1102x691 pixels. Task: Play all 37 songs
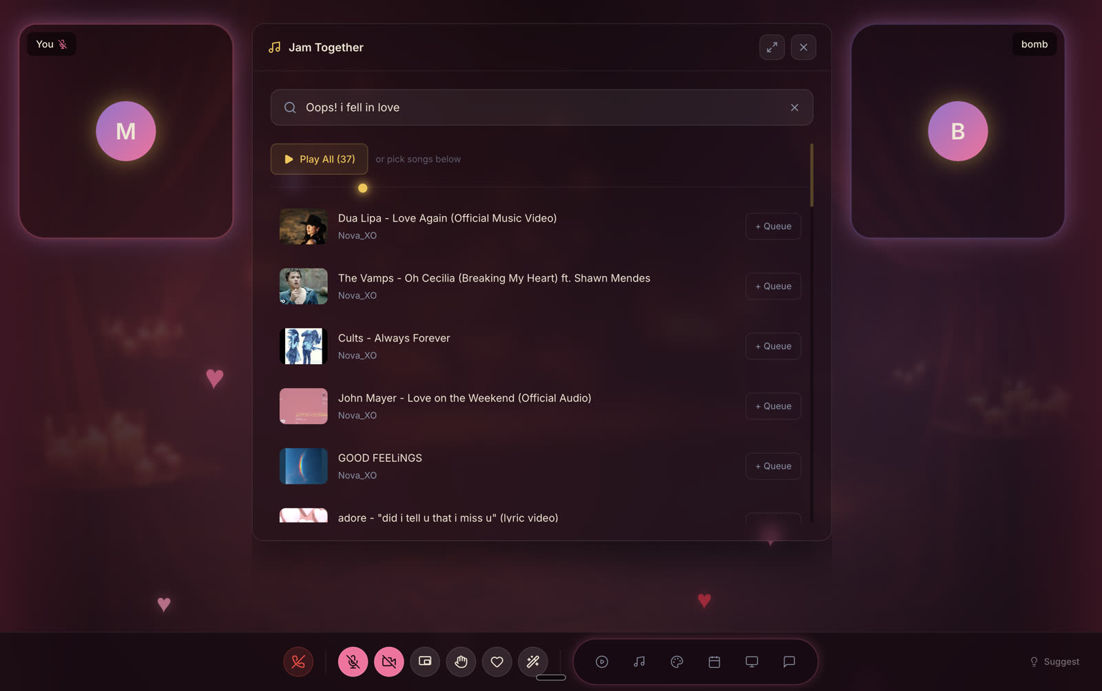pos(319,159)
